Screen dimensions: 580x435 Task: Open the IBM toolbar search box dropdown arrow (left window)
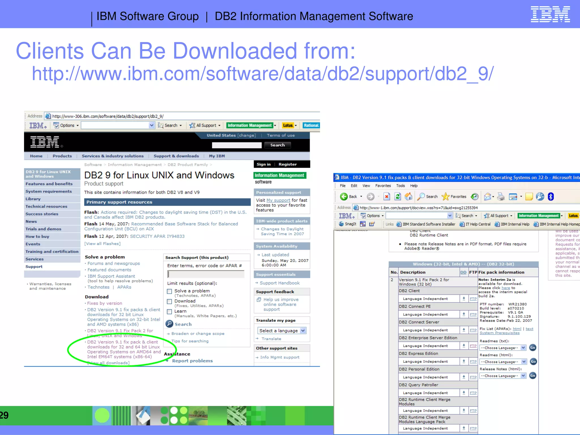pos(152,125)
